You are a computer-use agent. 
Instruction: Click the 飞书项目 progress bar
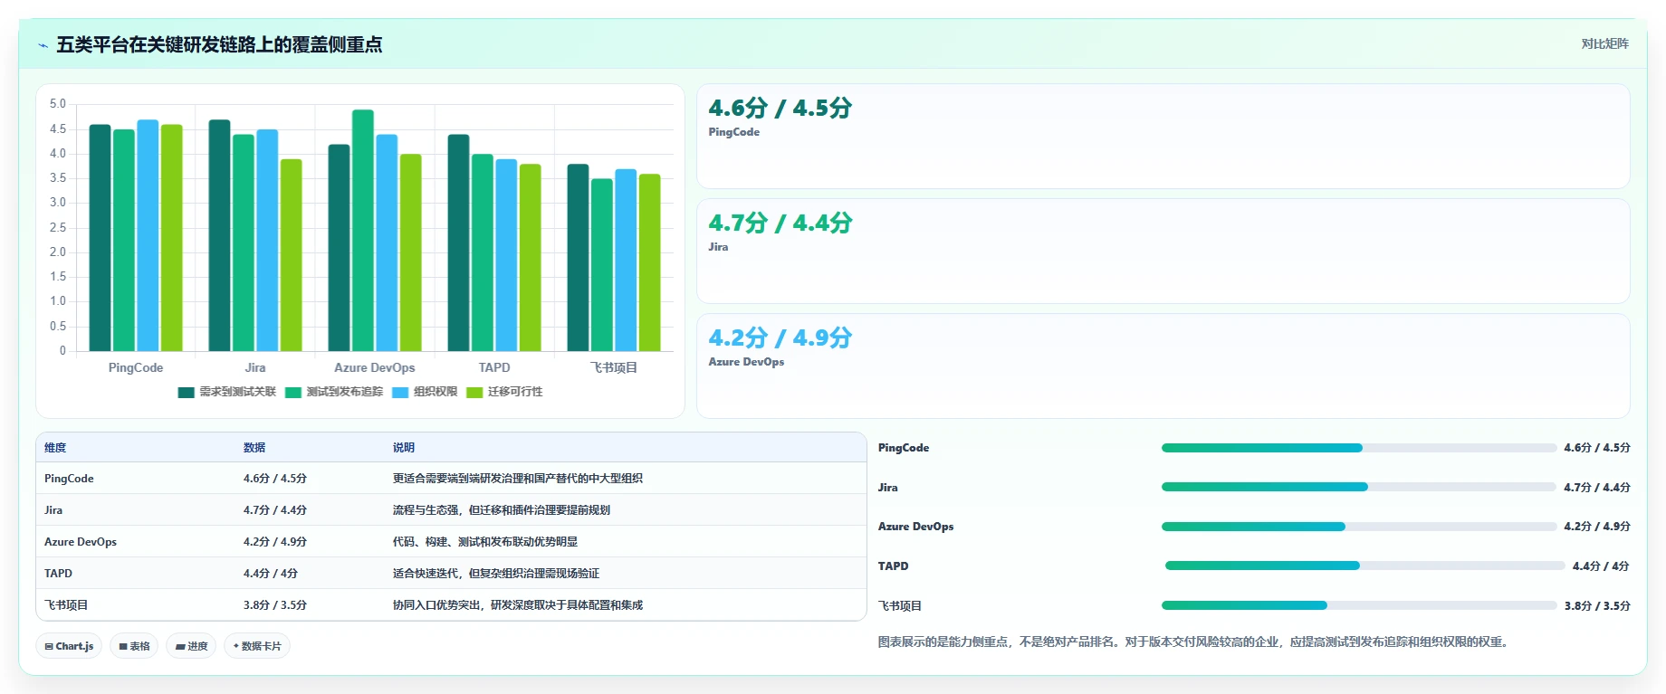(1359, 605)
